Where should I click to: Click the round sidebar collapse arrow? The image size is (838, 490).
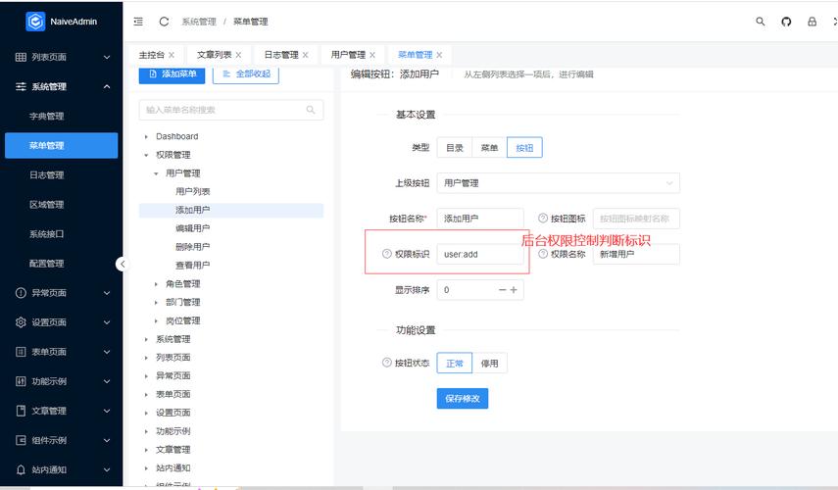123,264
